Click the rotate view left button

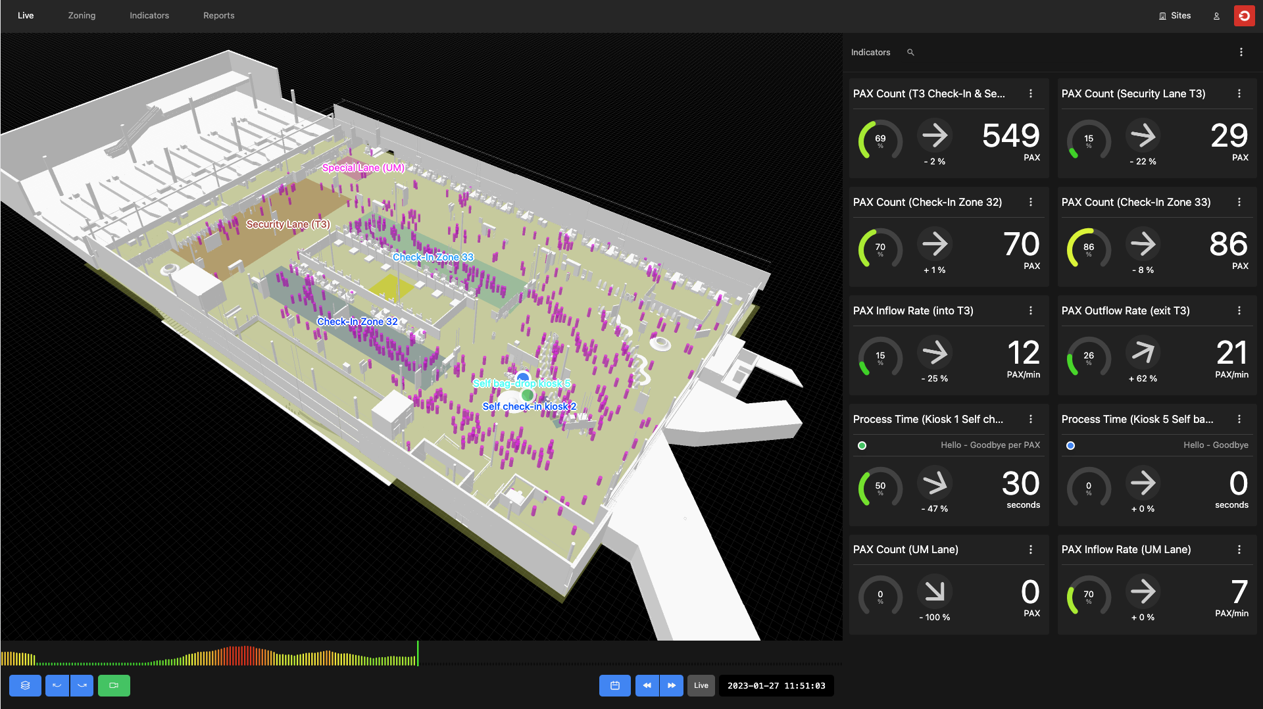pos(57,685)
